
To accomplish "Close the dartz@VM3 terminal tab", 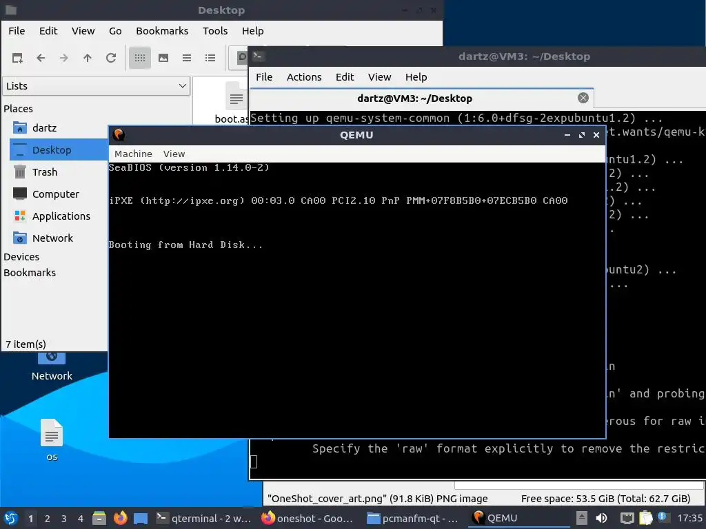I will (x=583, y=98).
